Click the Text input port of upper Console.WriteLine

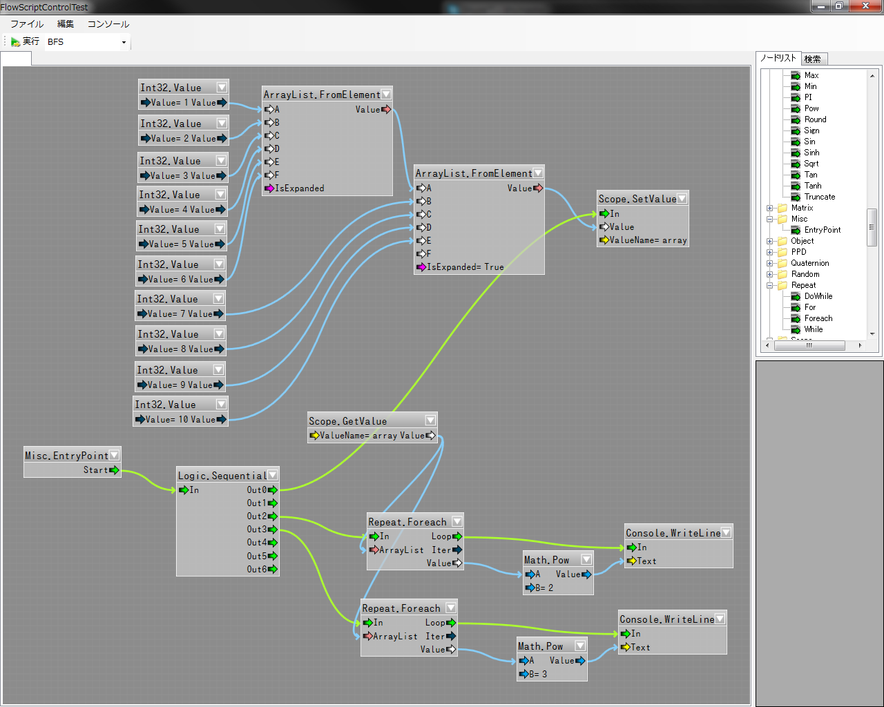pos(631,561)
